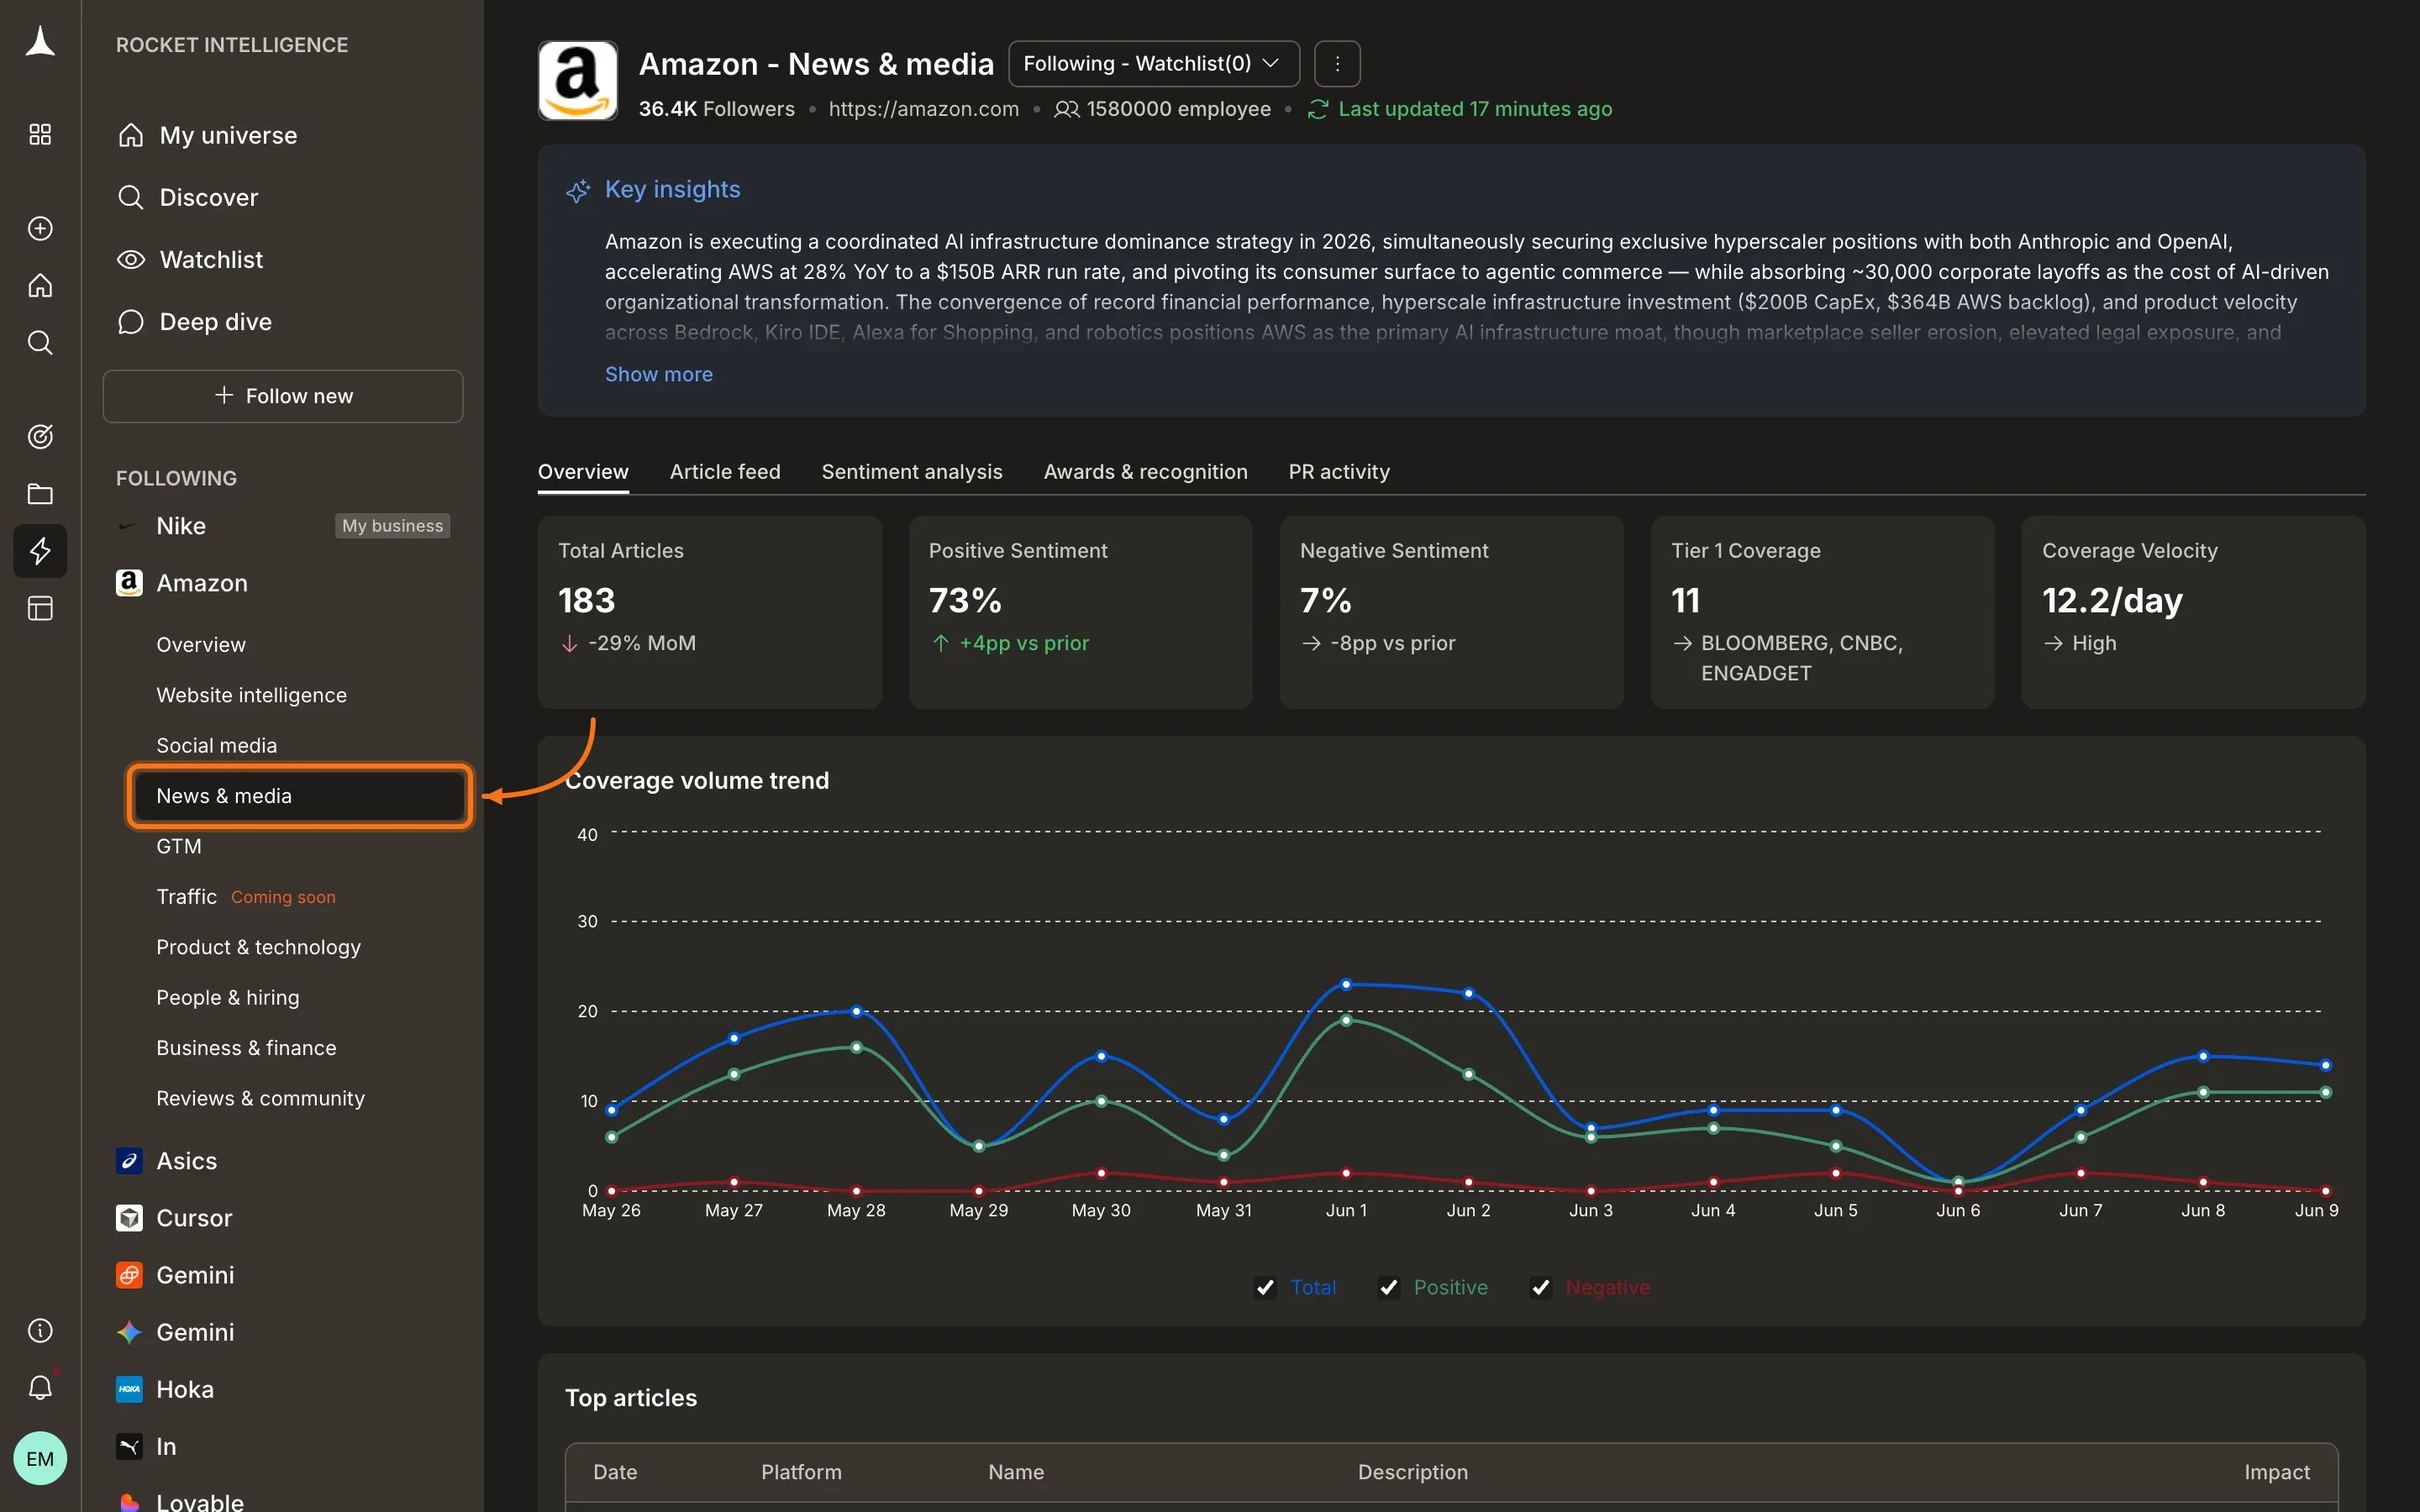Screen dimensions: 2420x1512
Task: Click the May 28 positive data point
Action: coord(857,1047)
